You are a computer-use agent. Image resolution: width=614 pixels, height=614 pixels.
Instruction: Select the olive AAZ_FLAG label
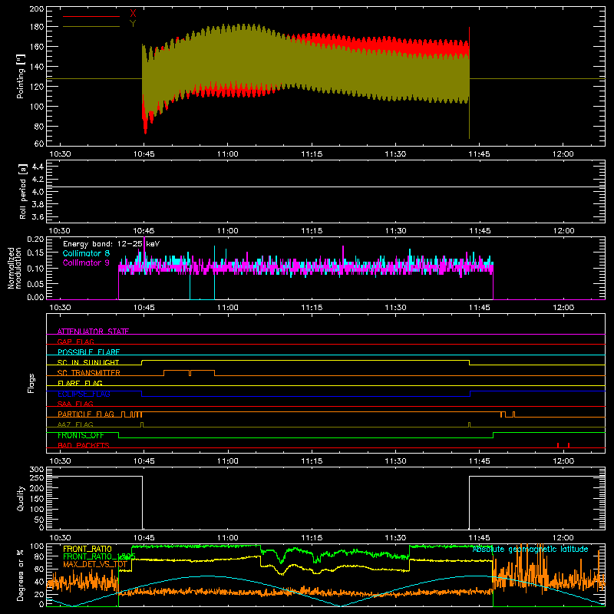(x=75, y=424)
